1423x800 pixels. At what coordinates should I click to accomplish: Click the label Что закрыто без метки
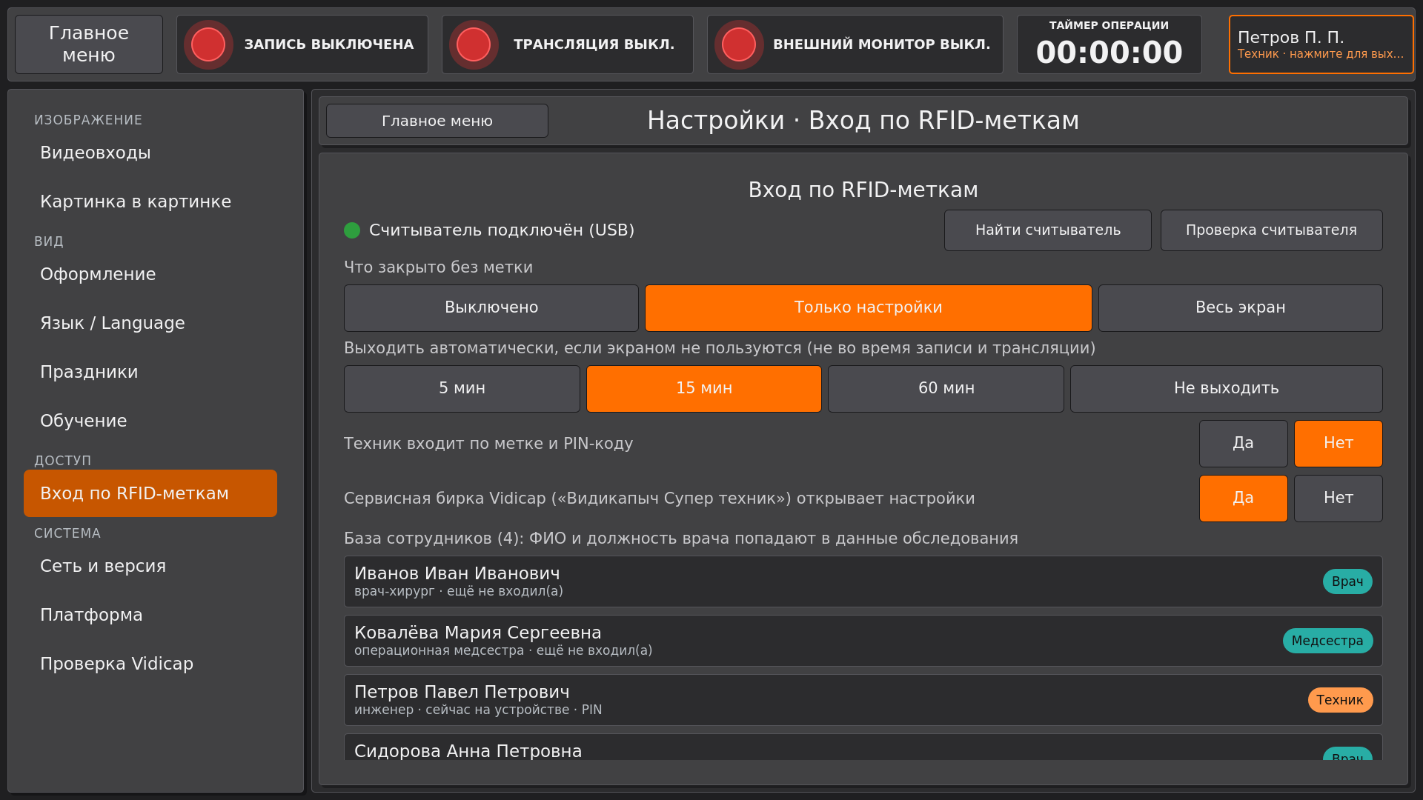(x=438, y=267)
